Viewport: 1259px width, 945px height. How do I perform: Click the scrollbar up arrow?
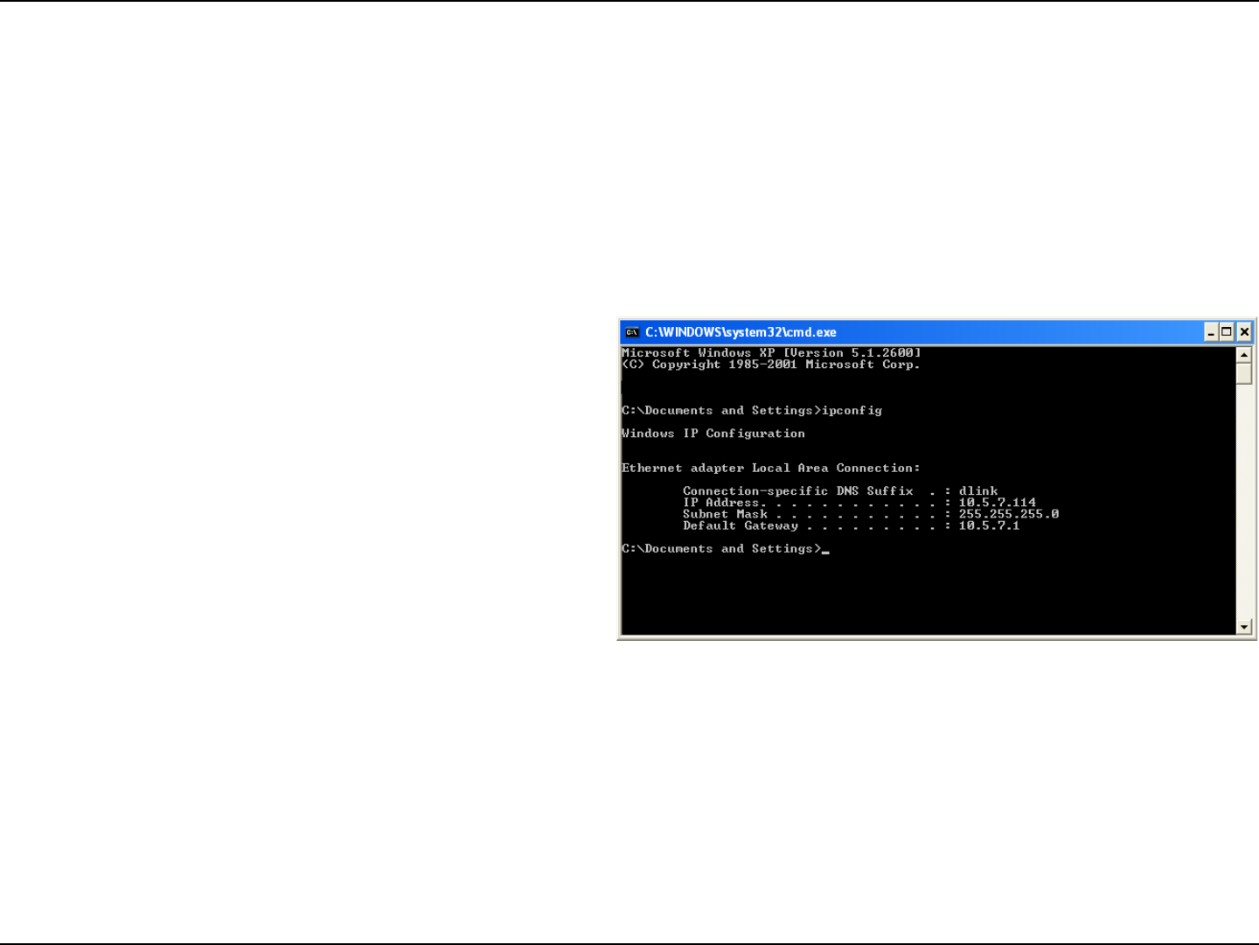click(x=1244, y=355)
